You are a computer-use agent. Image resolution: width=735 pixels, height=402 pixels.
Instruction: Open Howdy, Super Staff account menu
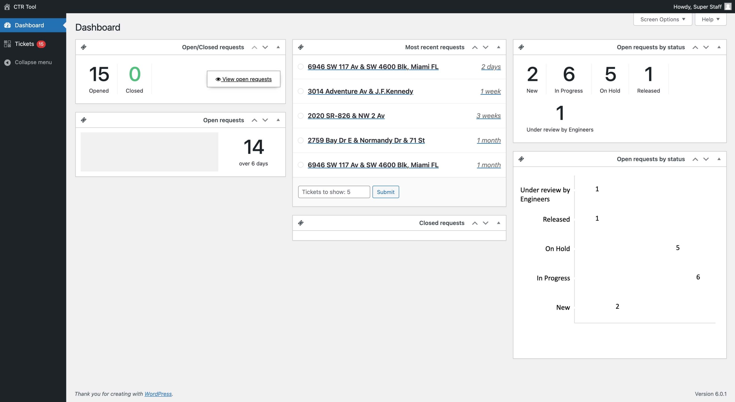tap(702, 7)
